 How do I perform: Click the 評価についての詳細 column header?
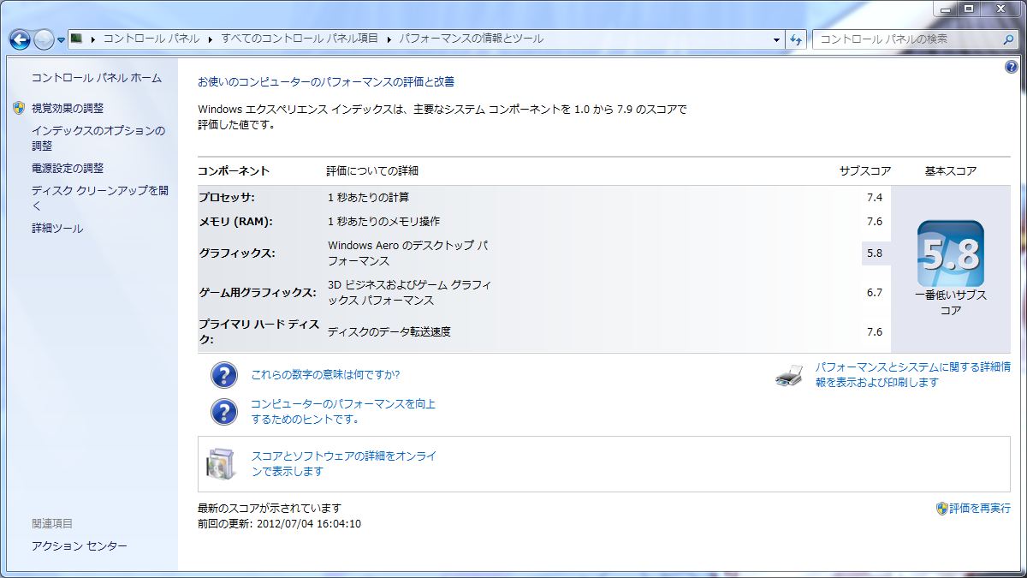pos(373,171)
